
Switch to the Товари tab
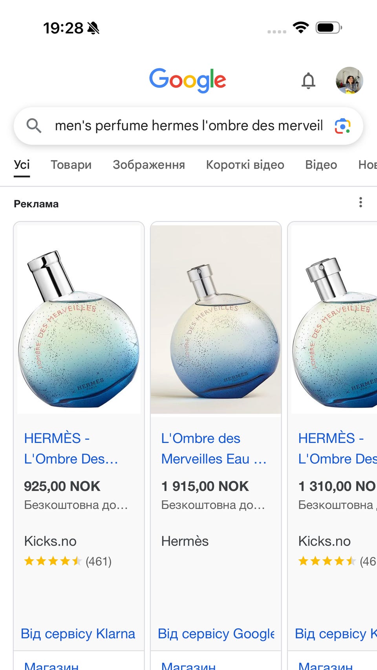point(71,165)
